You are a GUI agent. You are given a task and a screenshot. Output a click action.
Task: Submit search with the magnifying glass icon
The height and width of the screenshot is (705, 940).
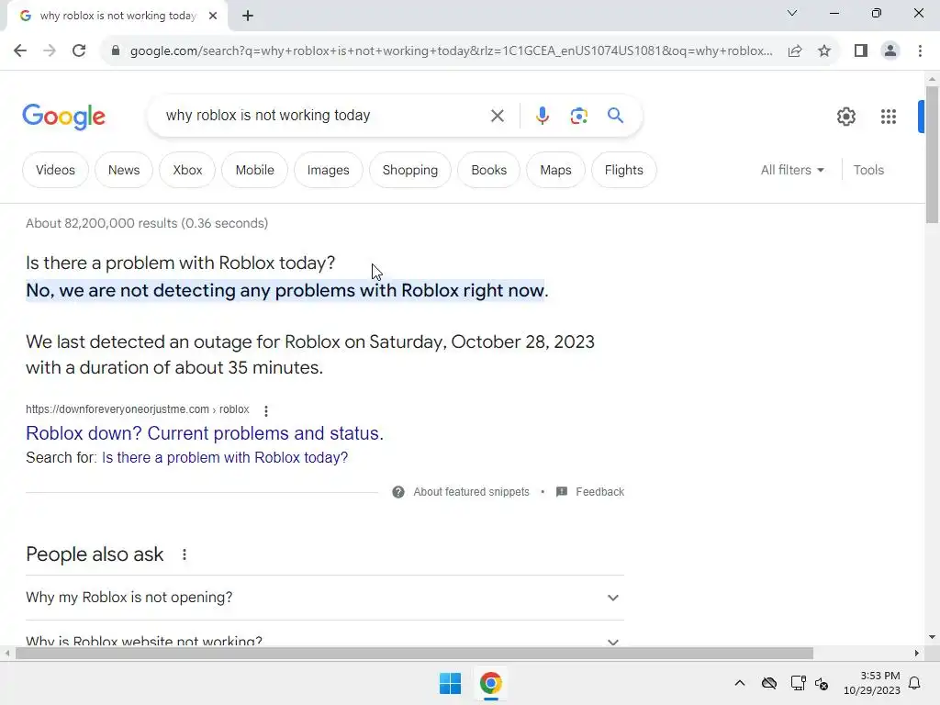[615, 115]
